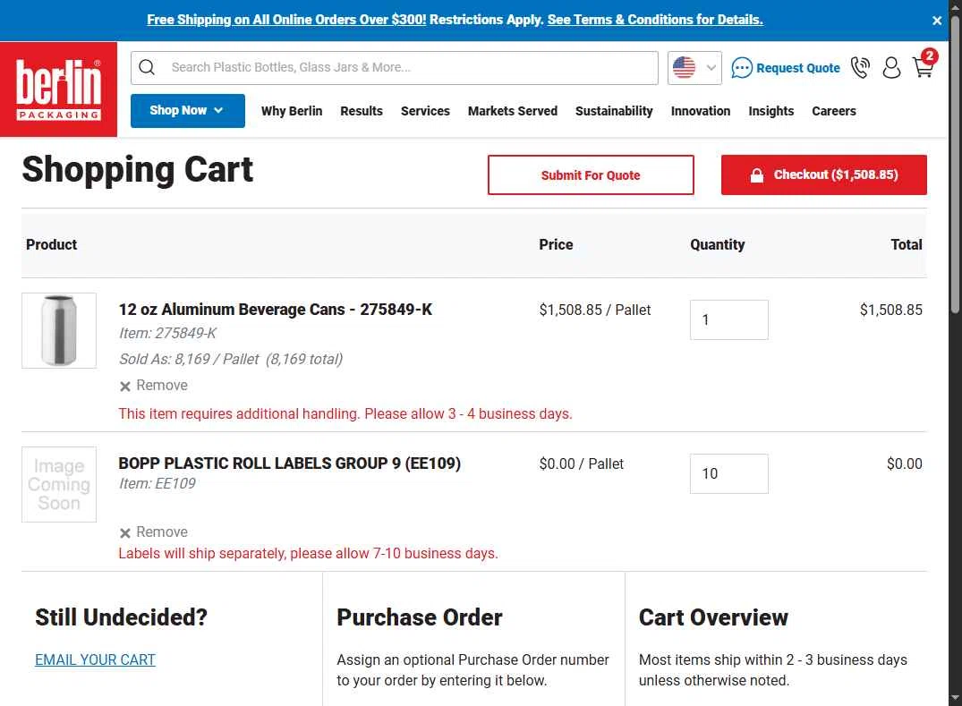Click quantity field for BOPP Roll Labels

(x=728, y=473)
